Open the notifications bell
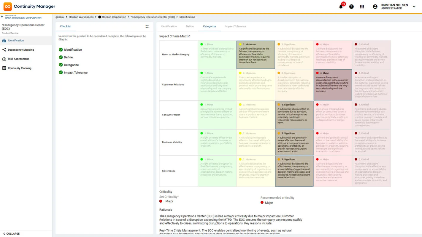422x237 pixels. click(x=341, y=7)
